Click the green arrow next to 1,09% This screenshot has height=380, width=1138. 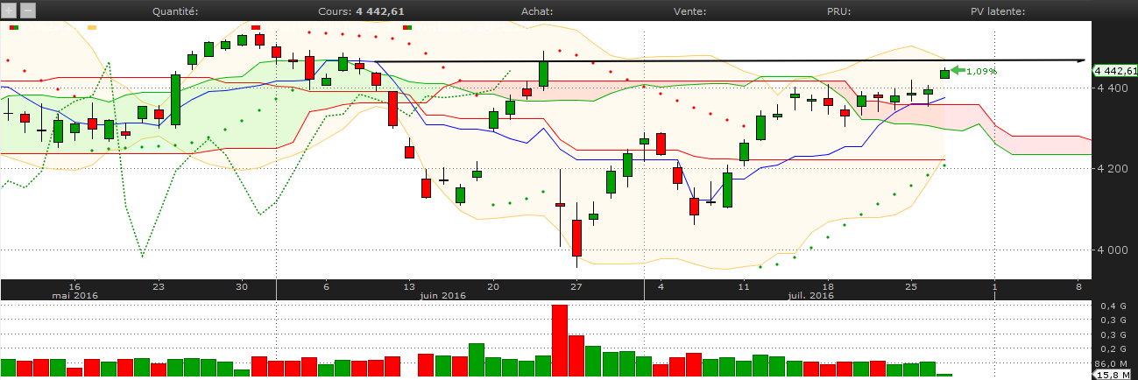(x=958, y=70)
